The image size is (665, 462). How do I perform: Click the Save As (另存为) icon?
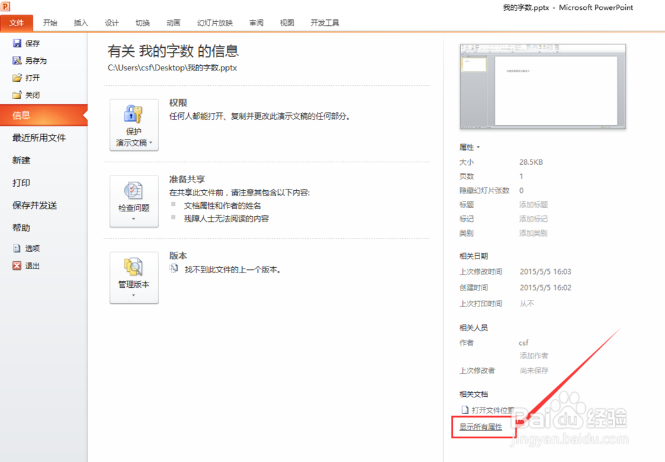click(17, 60)
